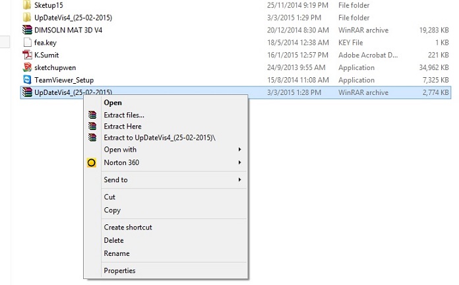
Task: Click the Norton 360 yellow circle icon
Action: pyautogui.click(x=91, y=162)
